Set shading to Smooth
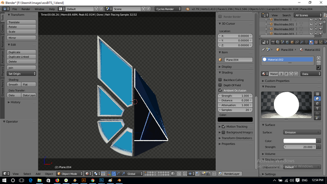This screenshot has height=184, width=327. click(x=14, y=84)
